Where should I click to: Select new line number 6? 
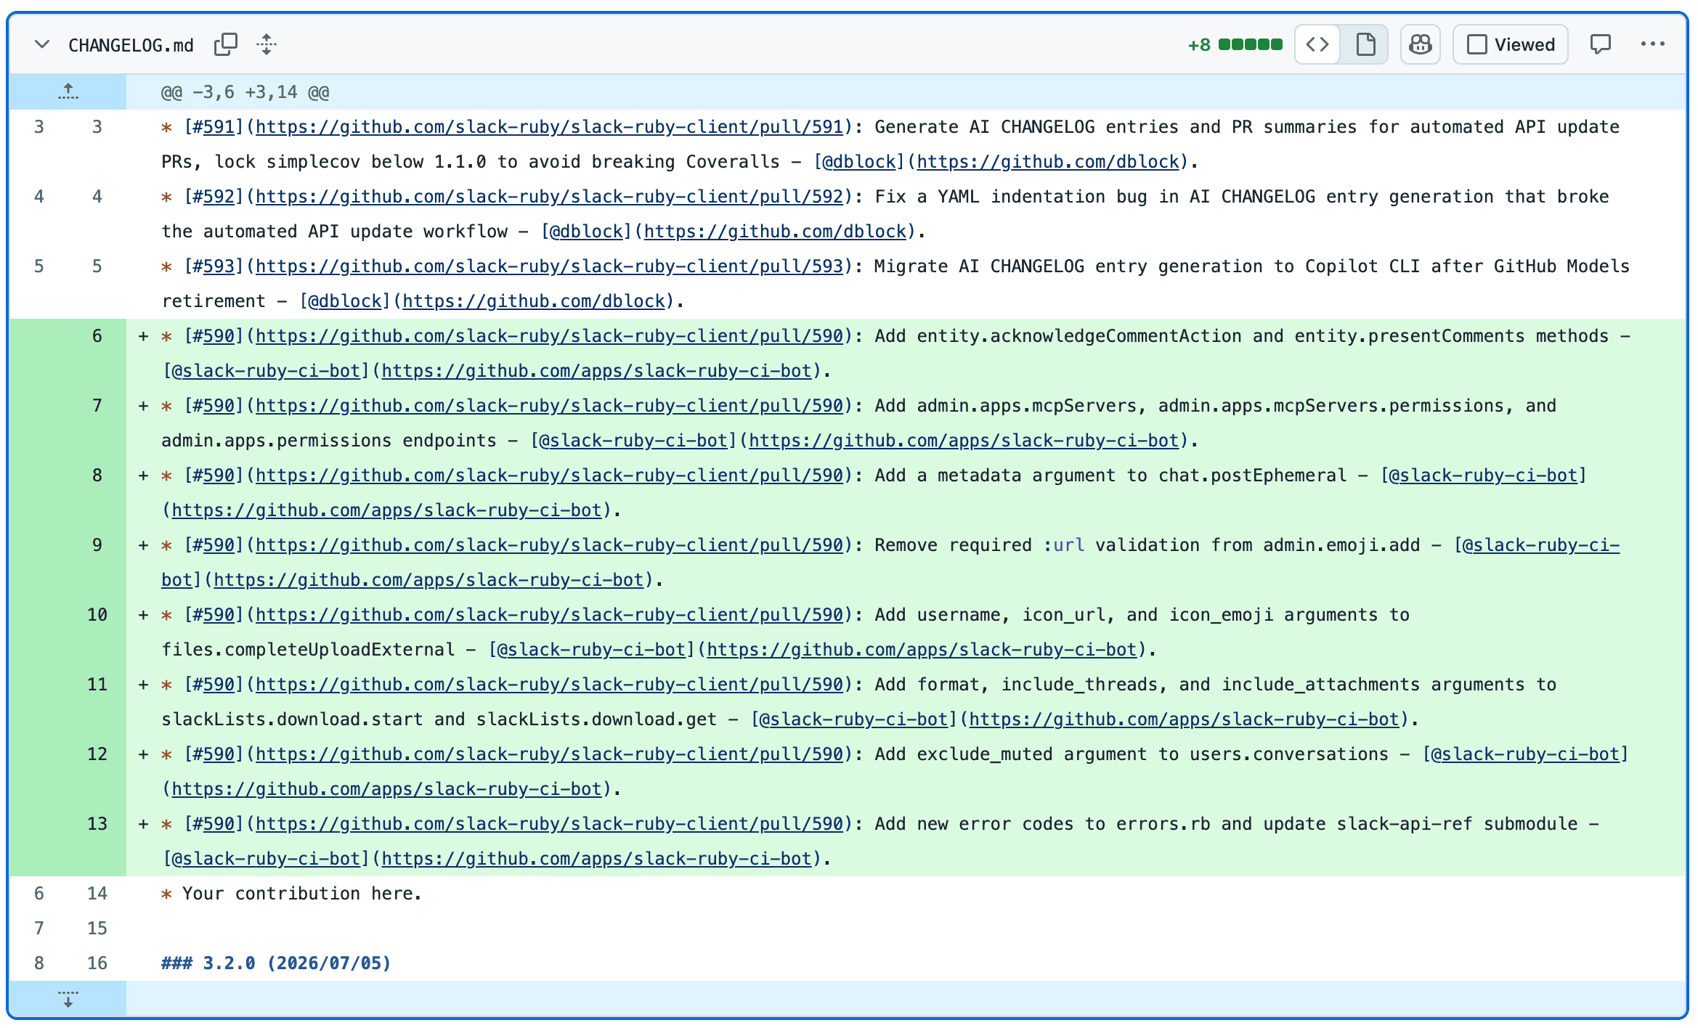pyautogui.click(x=97, y=336)
